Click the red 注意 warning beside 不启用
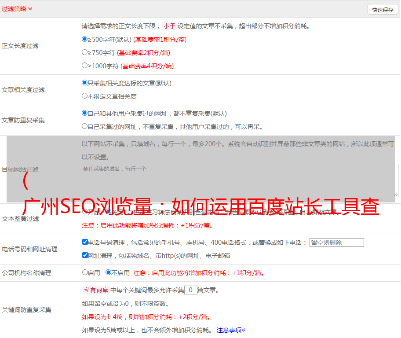 pos(199,273)
